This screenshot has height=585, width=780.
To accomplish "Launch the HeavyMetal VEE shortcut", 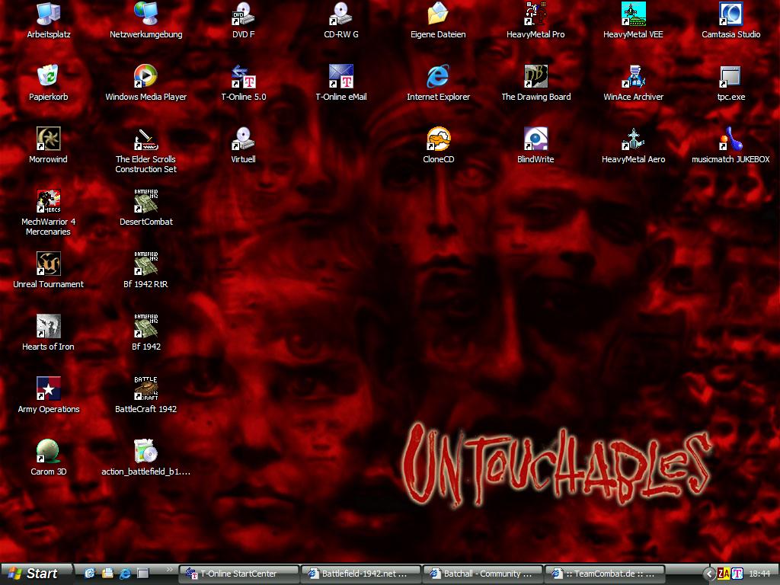I will click(x=633, y=20).
